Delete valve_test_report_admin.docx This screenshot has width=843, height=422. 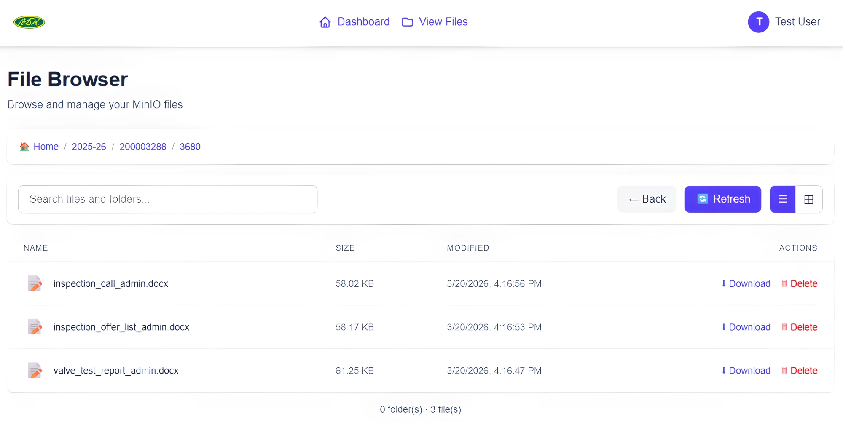[799, 371]
